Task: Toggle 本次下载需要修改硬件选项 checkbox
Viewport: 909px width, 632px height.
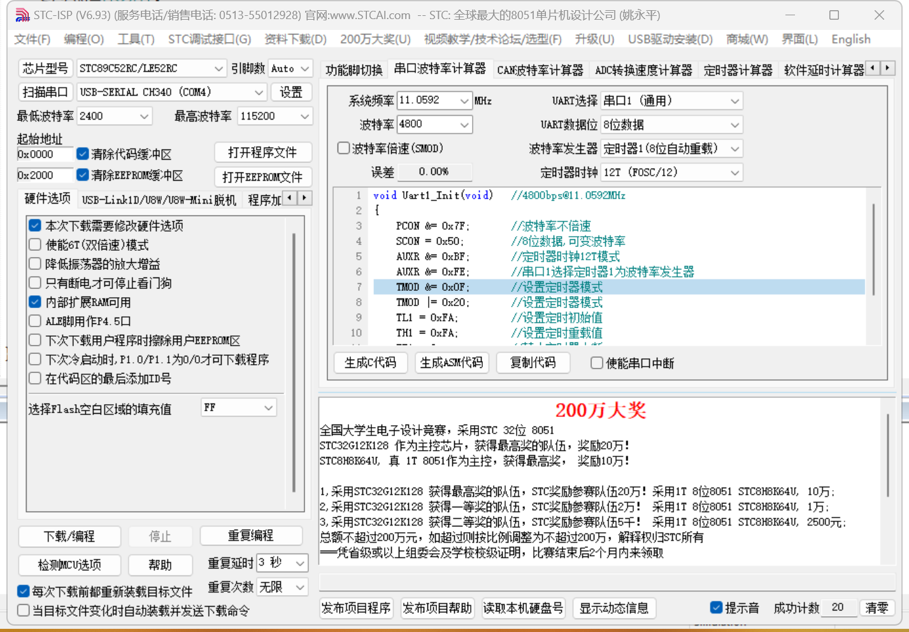Action: point(35,225)
